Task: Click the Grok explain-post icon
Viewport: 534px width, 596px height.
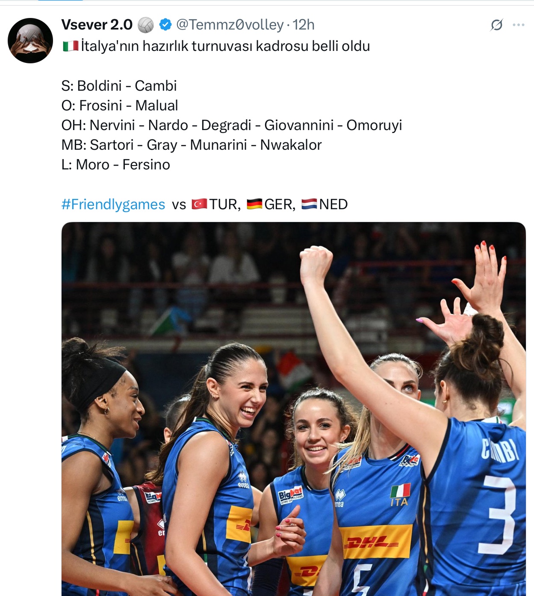Action: coord(496,25)
